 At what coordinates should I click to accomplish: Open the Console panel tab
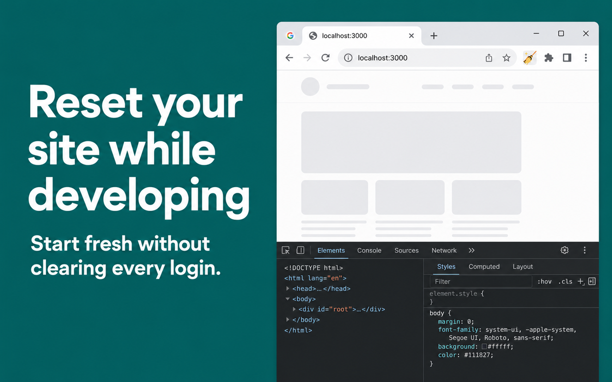(x=369, y=250)
